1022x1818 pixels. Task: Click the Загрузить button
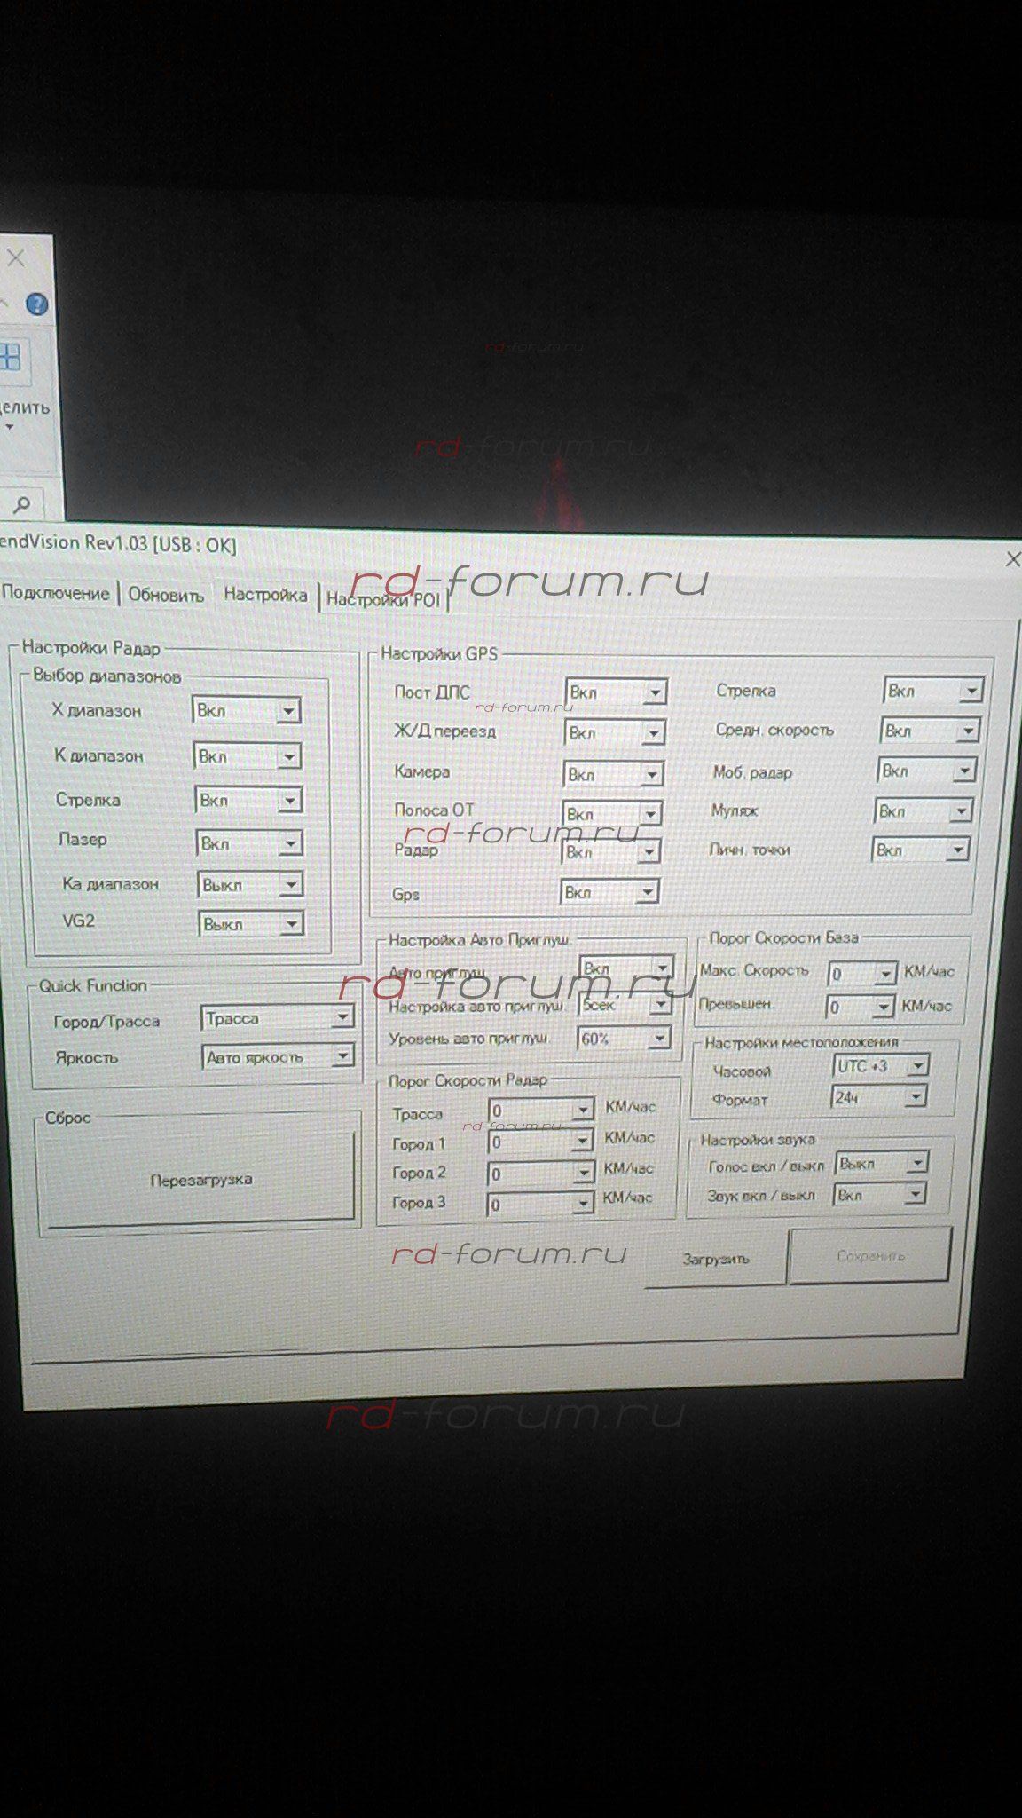715,1259
